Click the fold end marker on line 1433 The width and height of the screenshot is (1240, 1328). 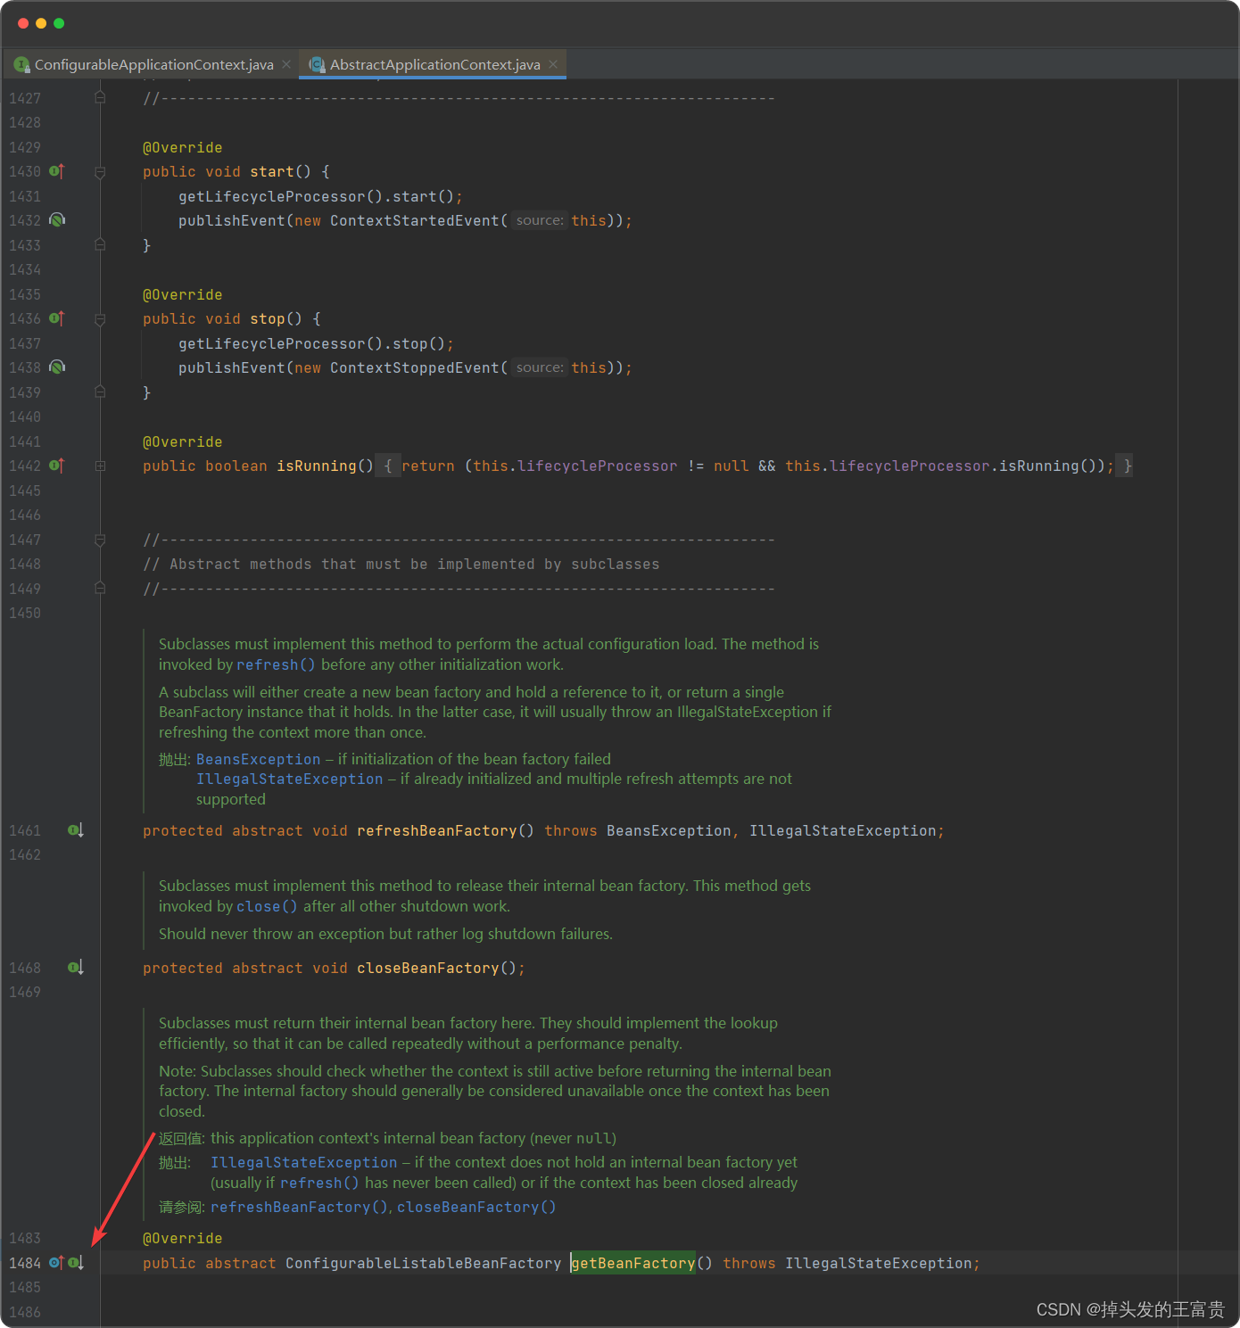click(100, 245)
